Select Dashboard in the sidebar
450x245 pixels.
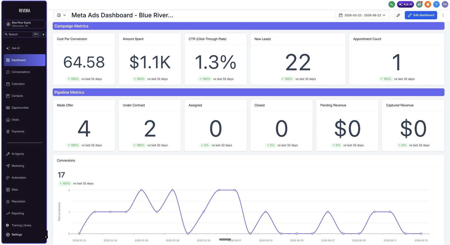[25, 60]
